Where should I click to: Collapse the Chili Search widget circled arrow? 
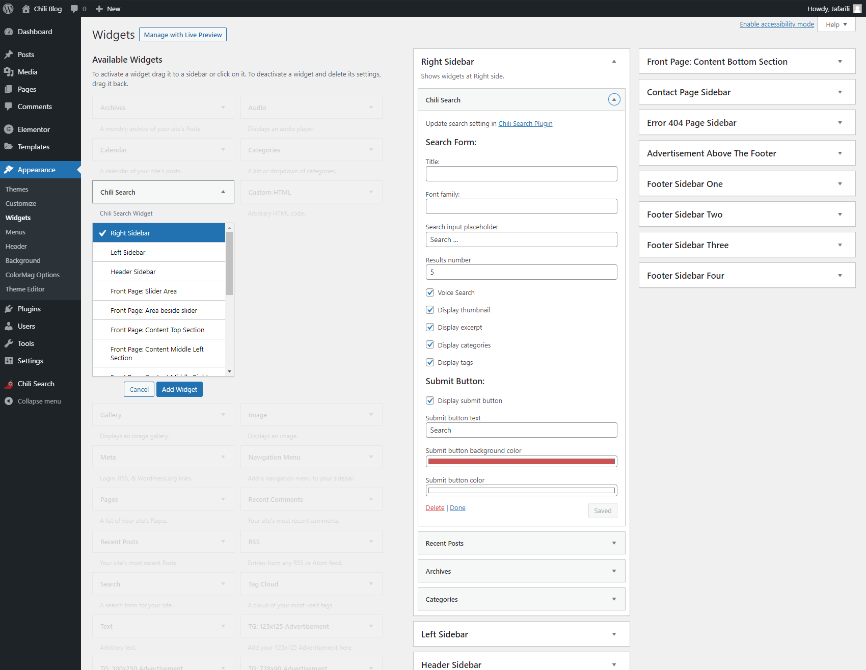point(614,99)
